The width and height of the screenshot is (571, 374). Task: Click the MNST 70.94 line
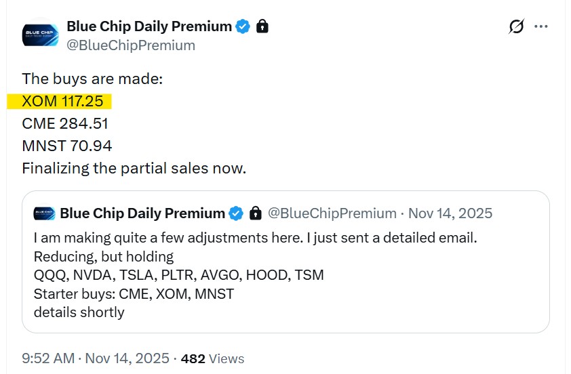pos(66,146)
